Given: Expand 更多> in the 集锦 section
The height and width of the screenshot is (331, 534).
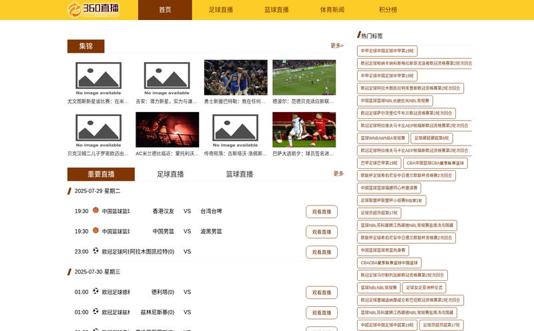Looking at the screenshot, I should (x=337, y=46).
